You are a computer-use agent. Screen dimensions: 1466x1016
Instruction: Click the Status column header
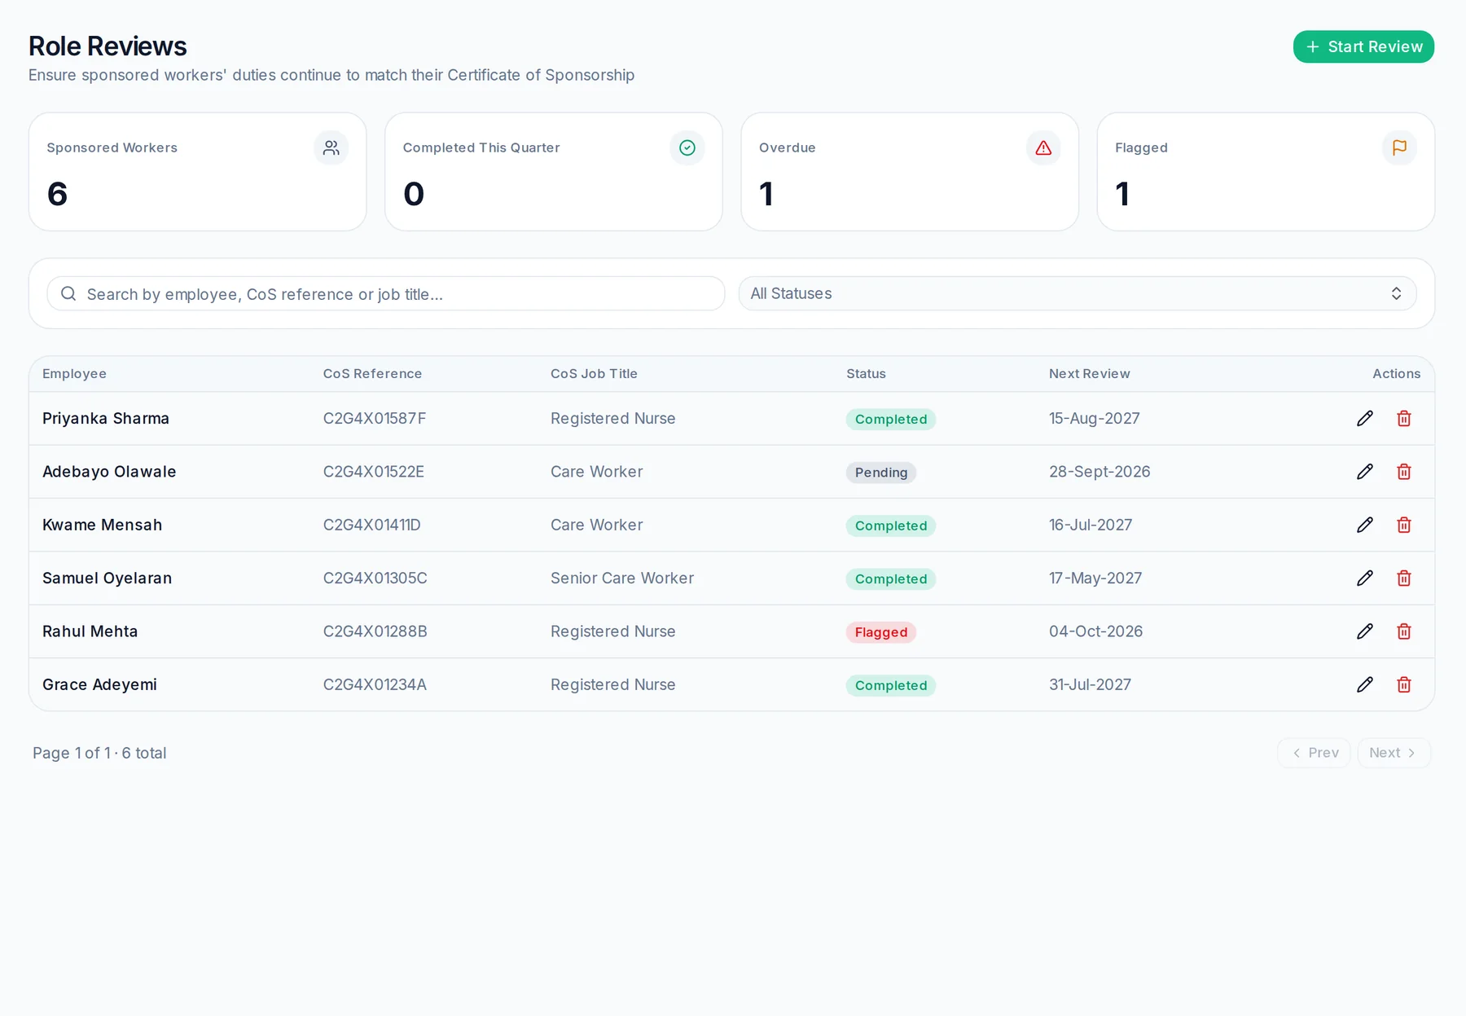click(866, 374)
